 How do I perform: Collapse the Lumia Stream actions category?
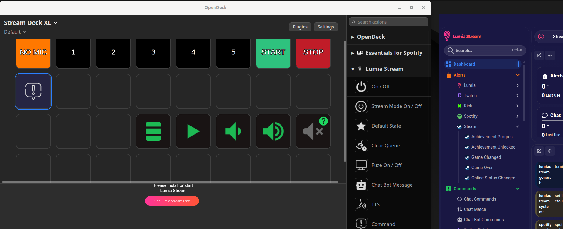tap(389, 69)
